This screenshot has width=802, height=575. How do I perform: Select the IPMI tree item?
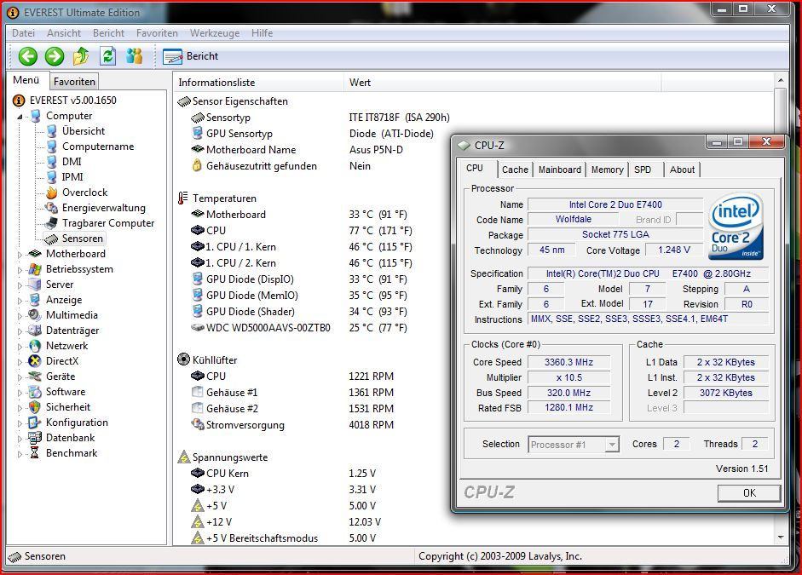(x=72, y=177)
